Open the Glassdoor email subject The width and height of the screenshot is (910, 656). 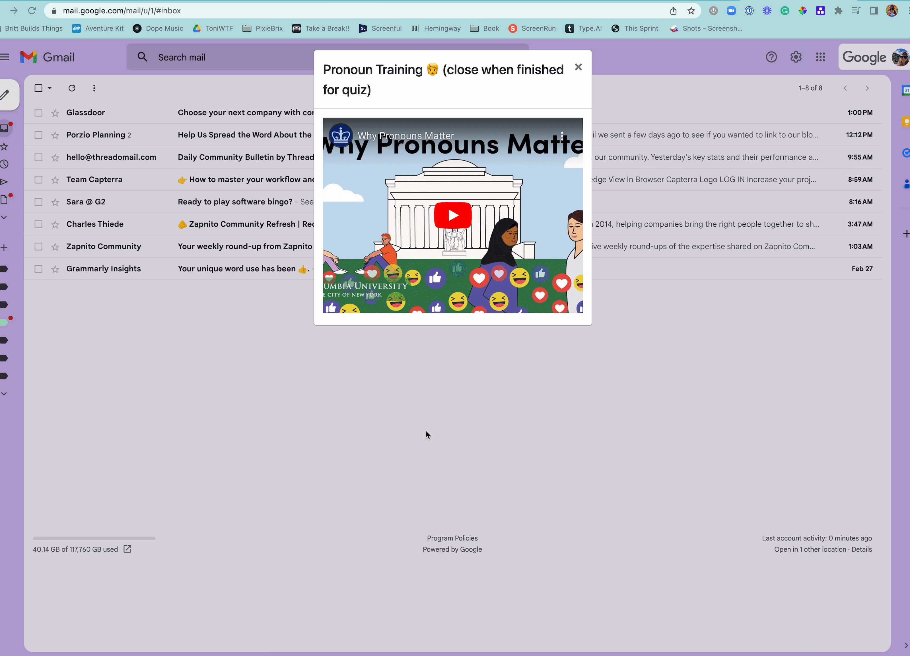click(x=246, y=113)
